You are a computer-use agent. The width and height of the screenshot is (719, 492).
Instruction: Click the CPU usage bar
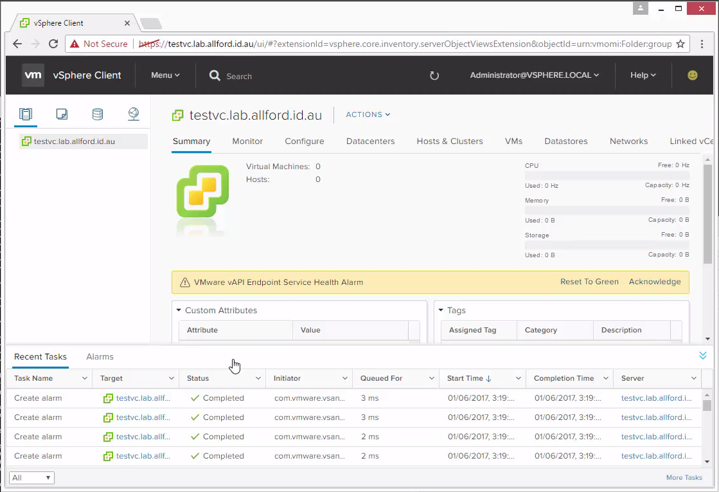pyautogui.click(x=607, y=176)
